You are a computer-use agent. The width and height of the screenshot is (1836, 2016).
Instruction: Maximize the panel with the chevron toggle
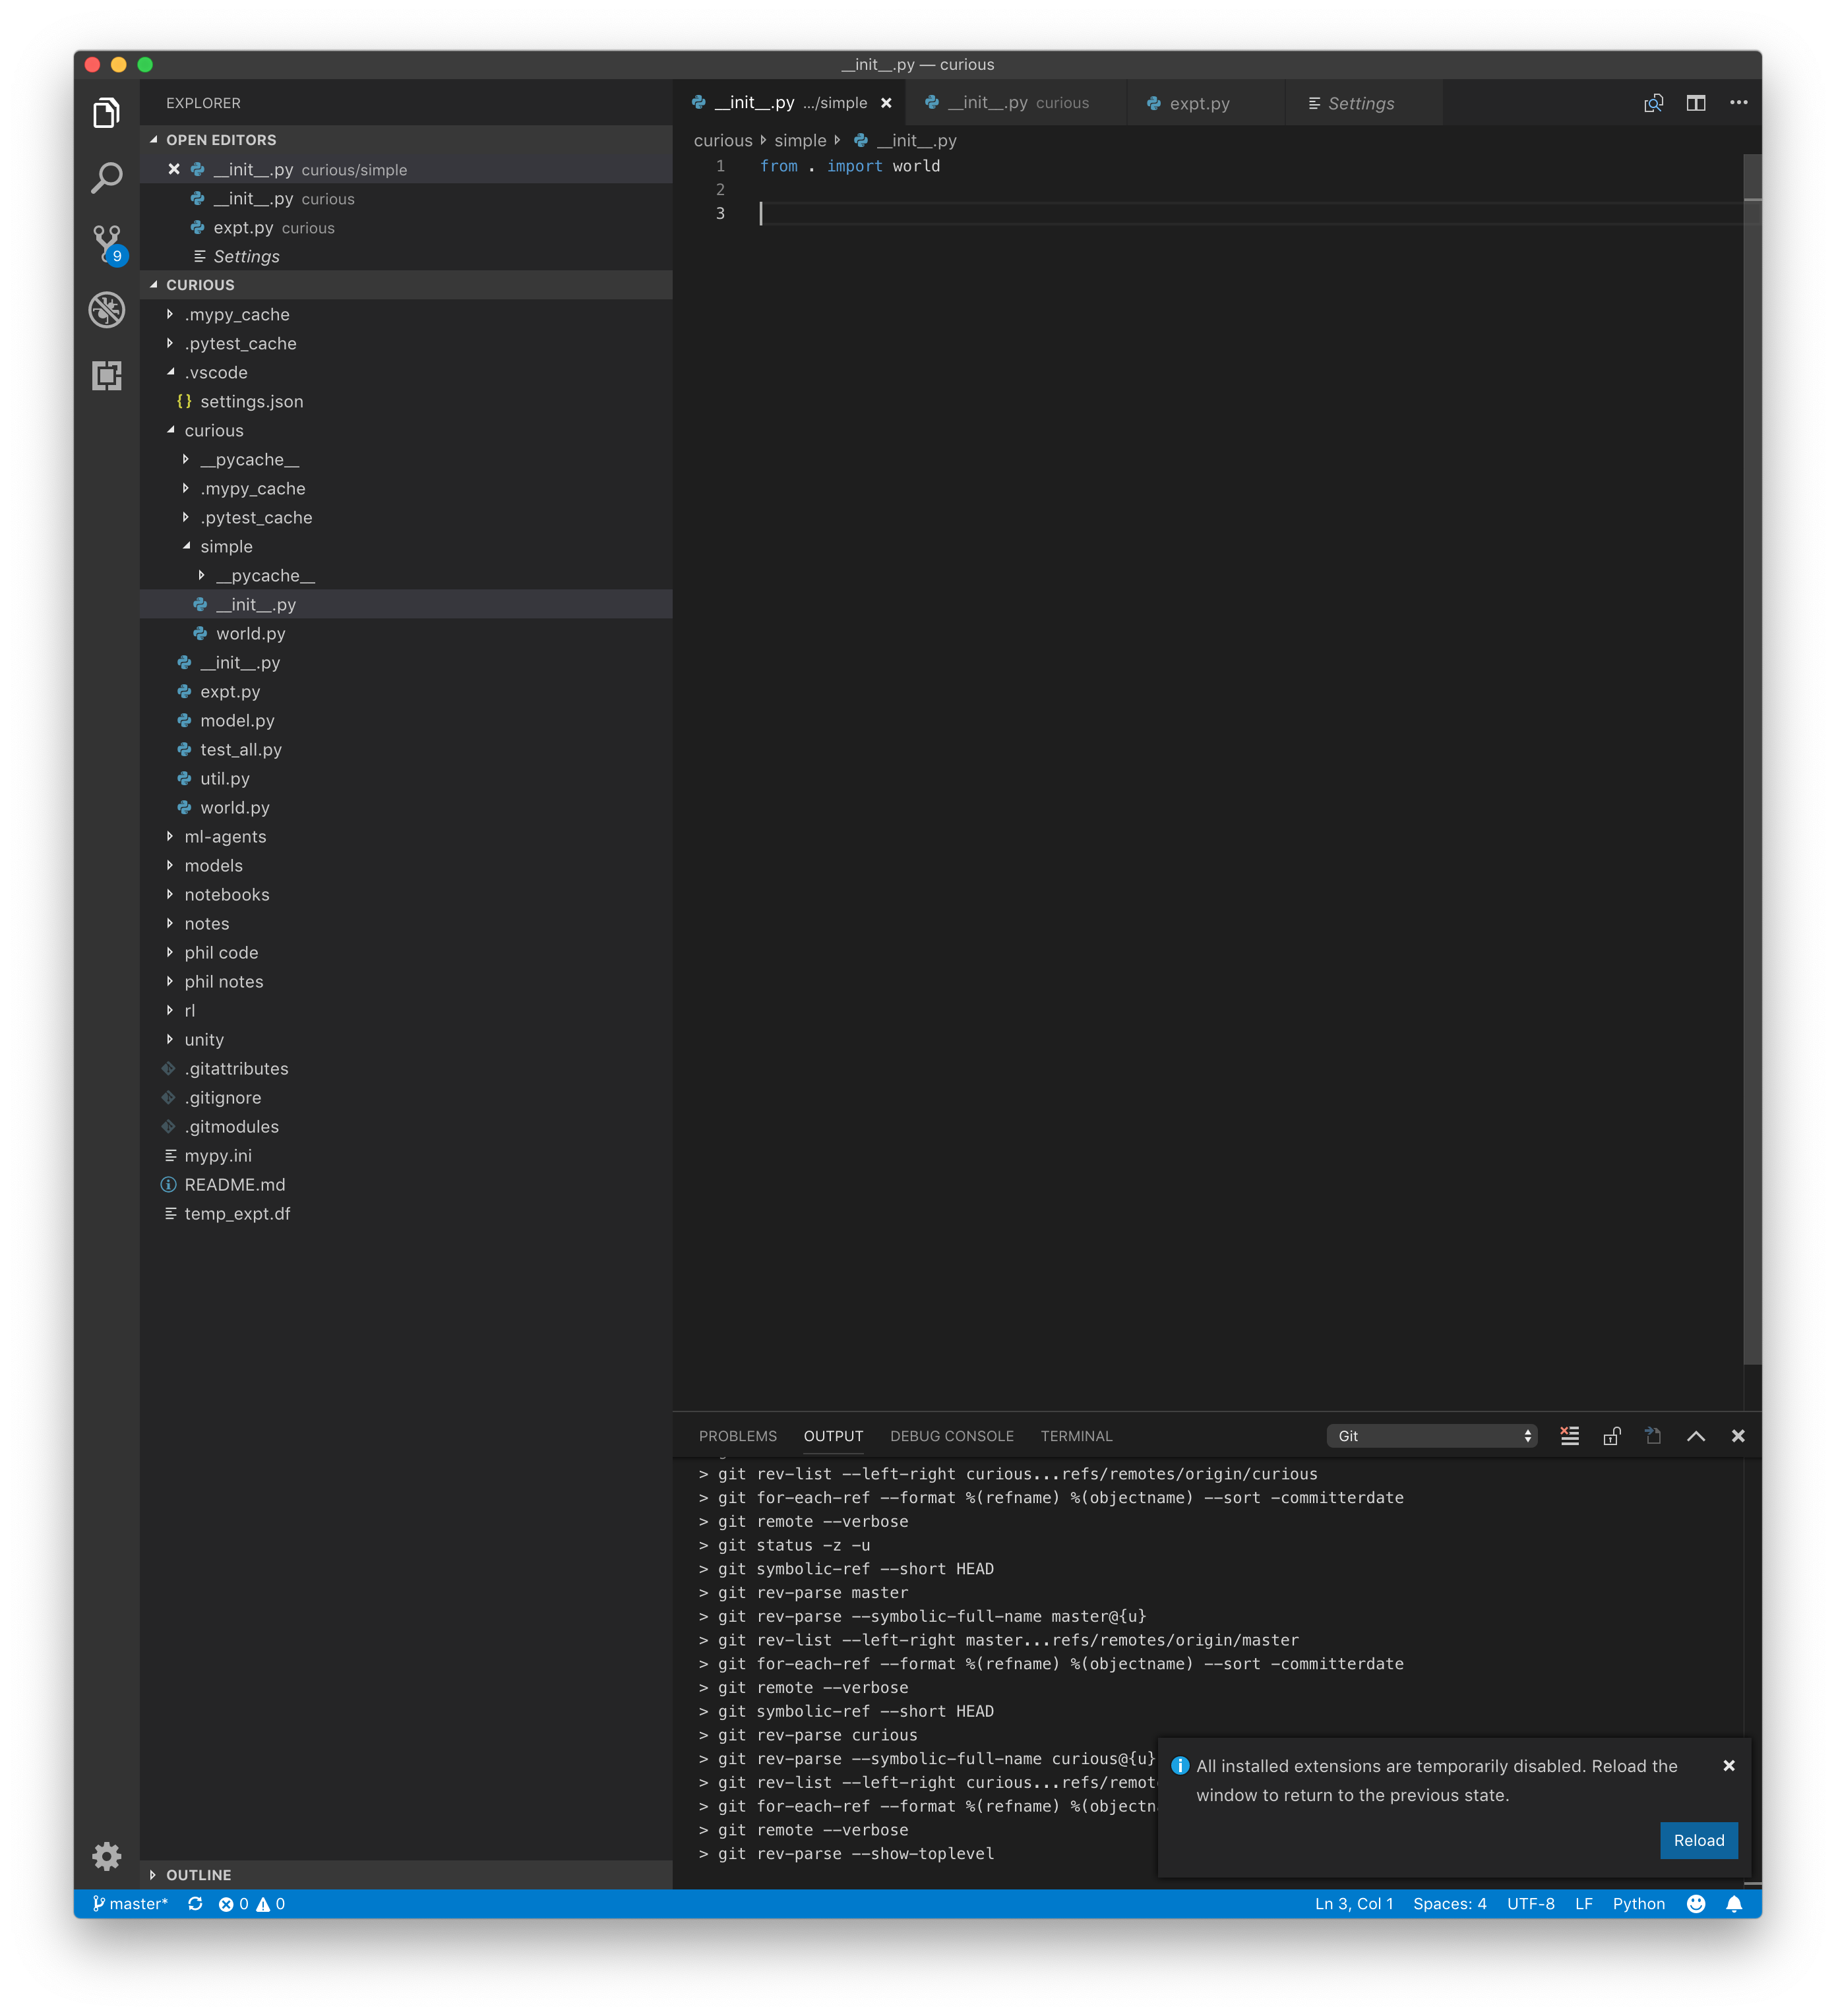[x=1695, y=1435]
